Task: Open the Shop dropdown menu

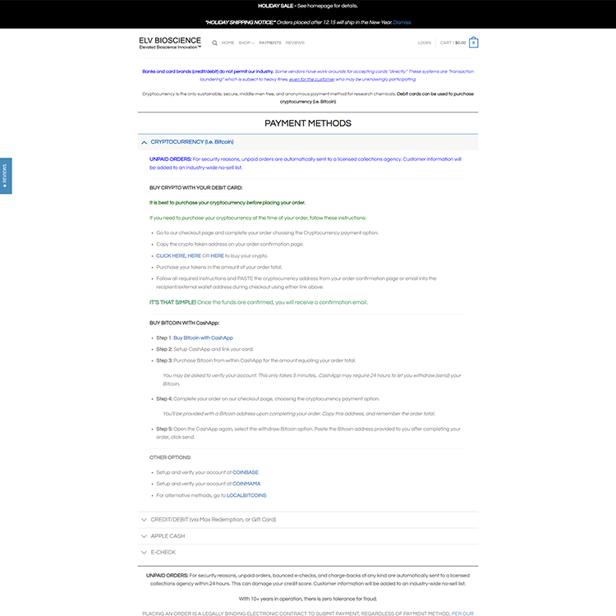Action: (x=246, y=43)
